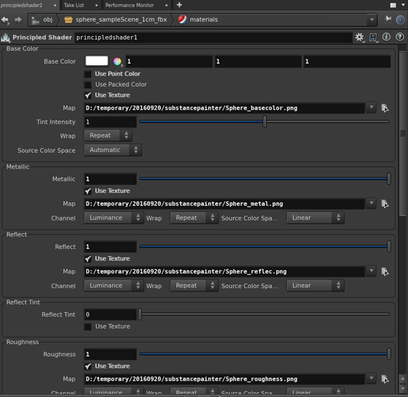Screen dimensions: 408x397
Task: Switch to the Take List tab
Action: tap(74, 5)
